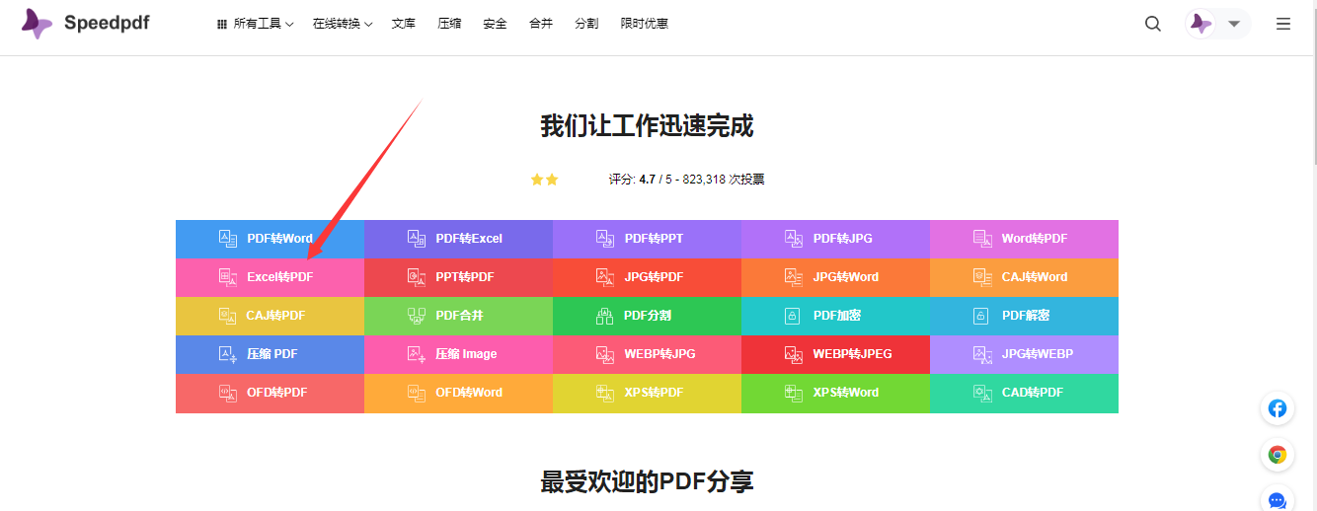Click the second rating star
Screen dimensions: 1317x511
552,180
